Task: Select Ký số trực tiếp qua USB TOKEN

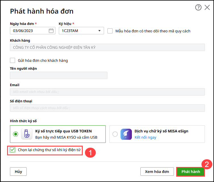Action: click(16, 134)
